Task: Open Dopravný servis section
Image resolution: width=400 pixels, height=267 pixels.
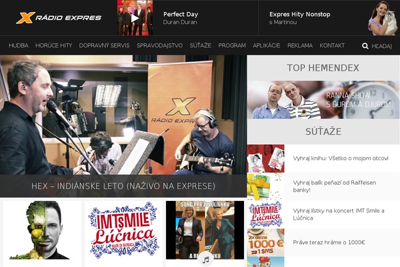Action: coord(105,45)
